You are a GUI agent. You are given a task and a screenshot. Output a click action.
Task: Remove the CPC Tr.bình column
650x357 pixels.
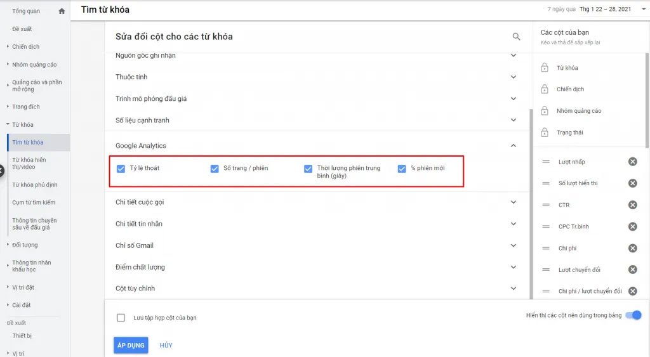tap(633, 226)
